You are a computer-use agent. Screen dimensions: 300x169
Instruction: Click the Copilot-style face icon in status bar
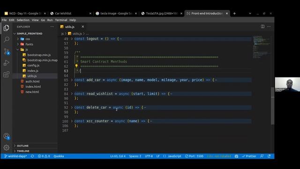pos(236,156)
